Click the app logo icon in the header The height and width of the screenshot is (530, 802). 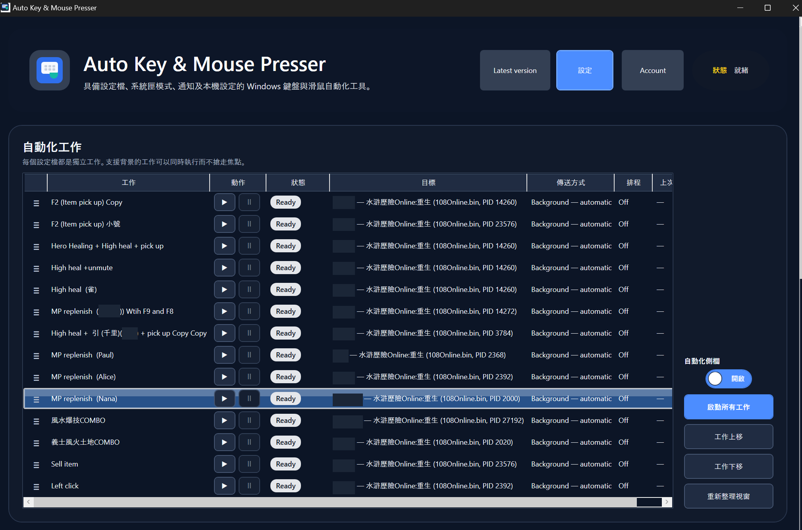click(x=50, y=70)
